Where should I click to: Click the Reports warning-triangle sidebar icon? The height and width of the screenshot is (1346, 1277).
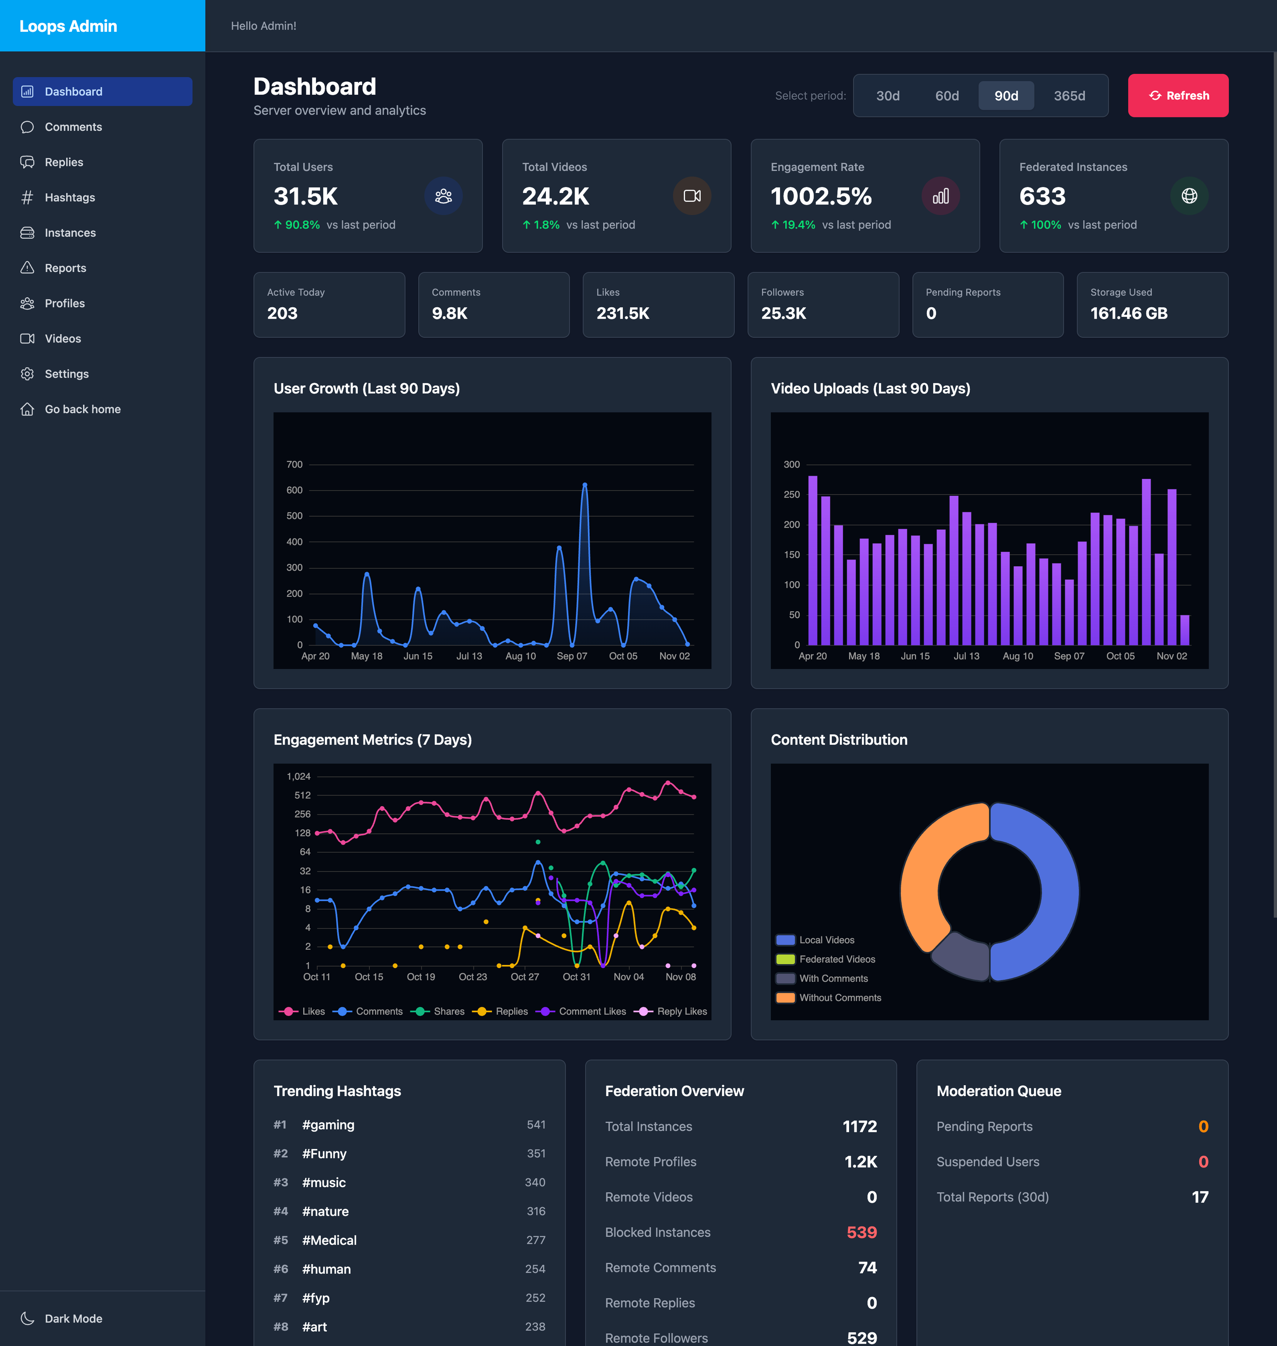[x=27, y=268]
